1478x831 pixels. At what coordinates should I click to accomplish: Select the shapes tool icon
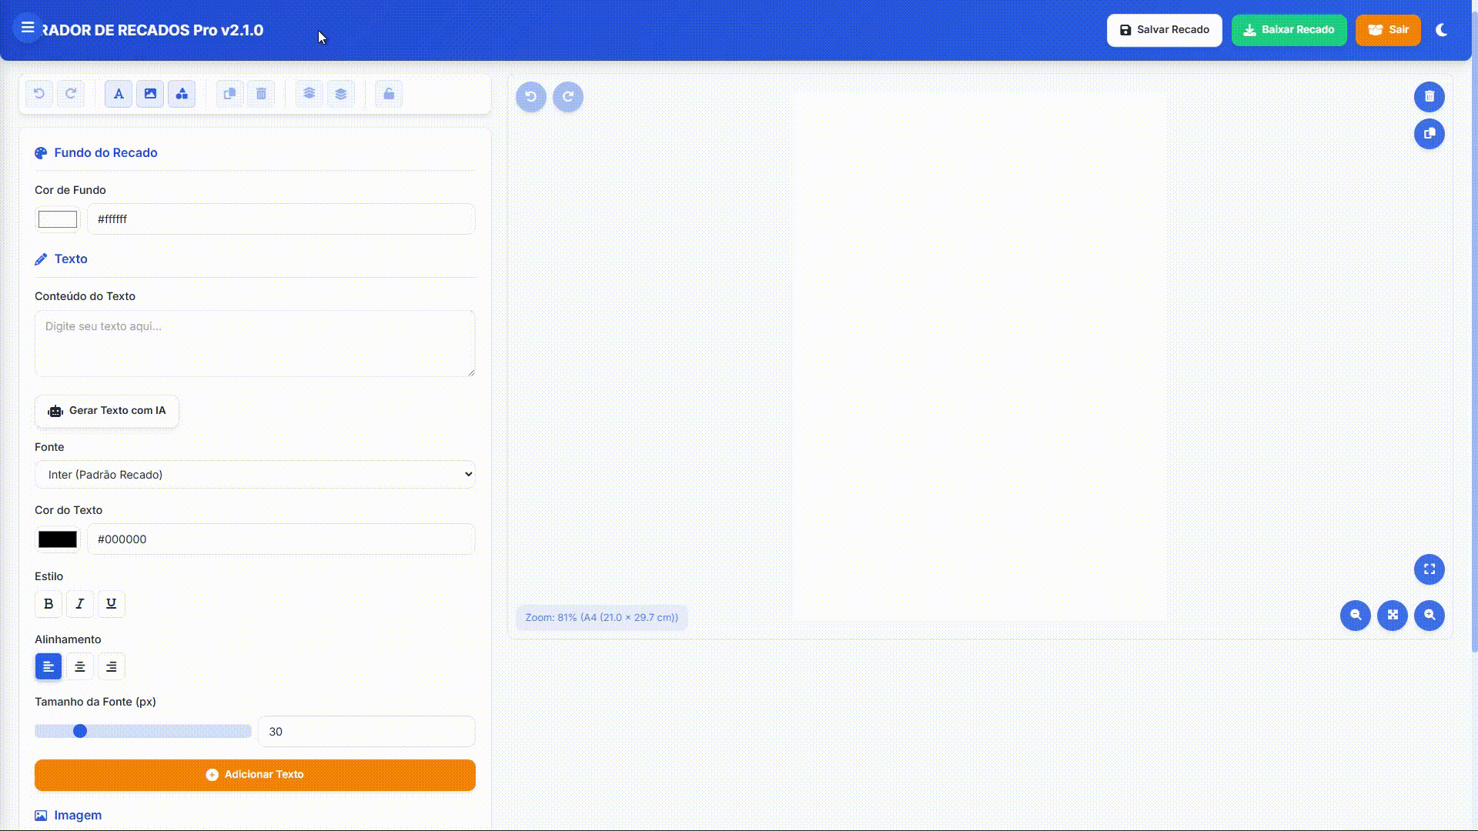click(182, 94)
